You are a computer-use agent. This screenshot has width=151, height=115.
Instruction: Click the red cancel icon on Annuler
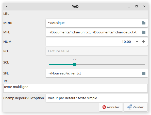tap(104, 107)
